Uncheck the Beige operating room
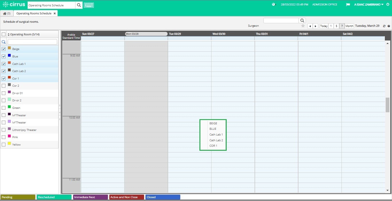The width and height of the screenshot is (392, 201). tap(4, 49)
